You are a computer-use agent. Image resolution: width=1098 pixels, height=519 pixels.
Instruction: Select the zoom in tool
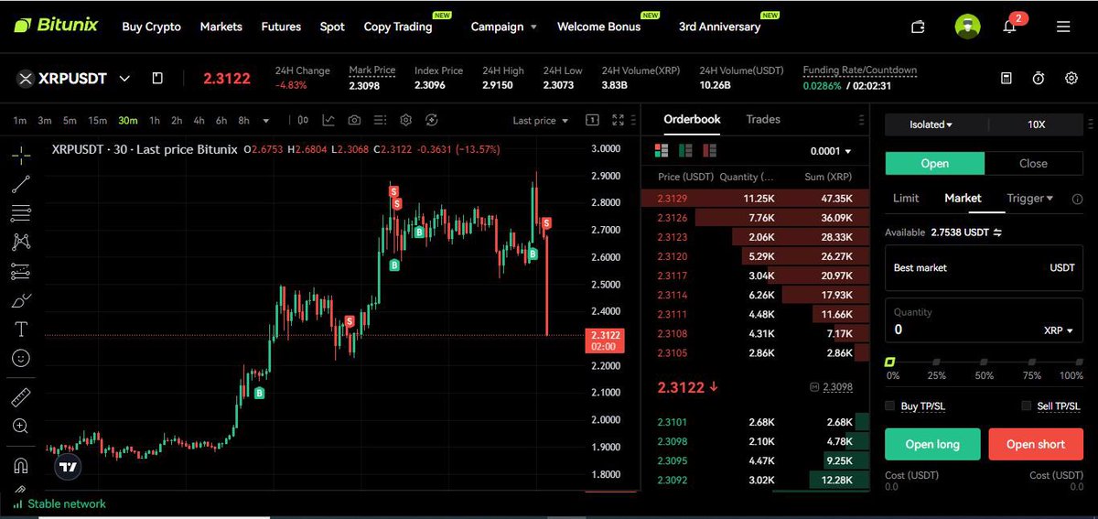tap(20, 426)
